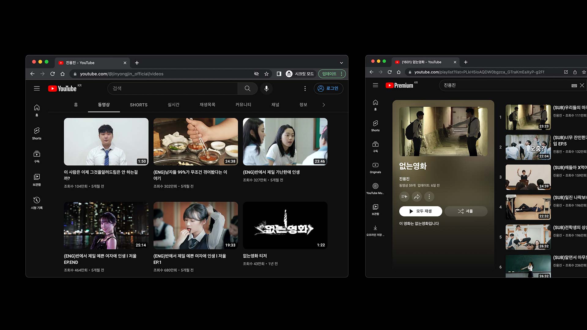Image resolution: width=587 pixels, height=330 pixels.
Task: Click the save playlist icon under 없는영화
Action: click(x=404, y=196)
